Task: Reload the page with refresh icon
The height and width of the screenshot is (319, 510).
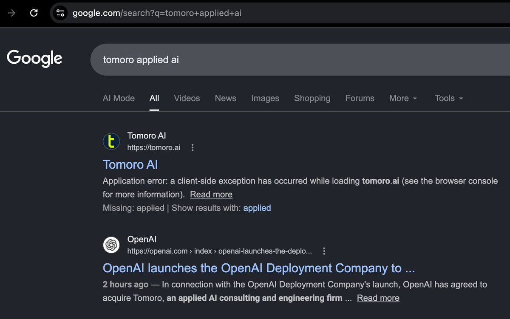Action: point(34,13)
